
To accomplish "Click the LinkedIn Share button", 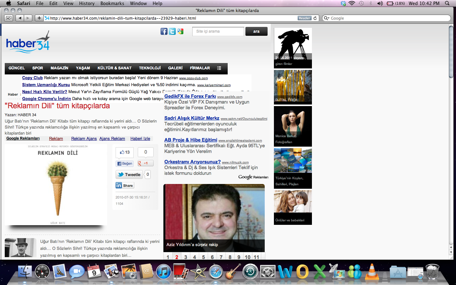I will 125,186.
